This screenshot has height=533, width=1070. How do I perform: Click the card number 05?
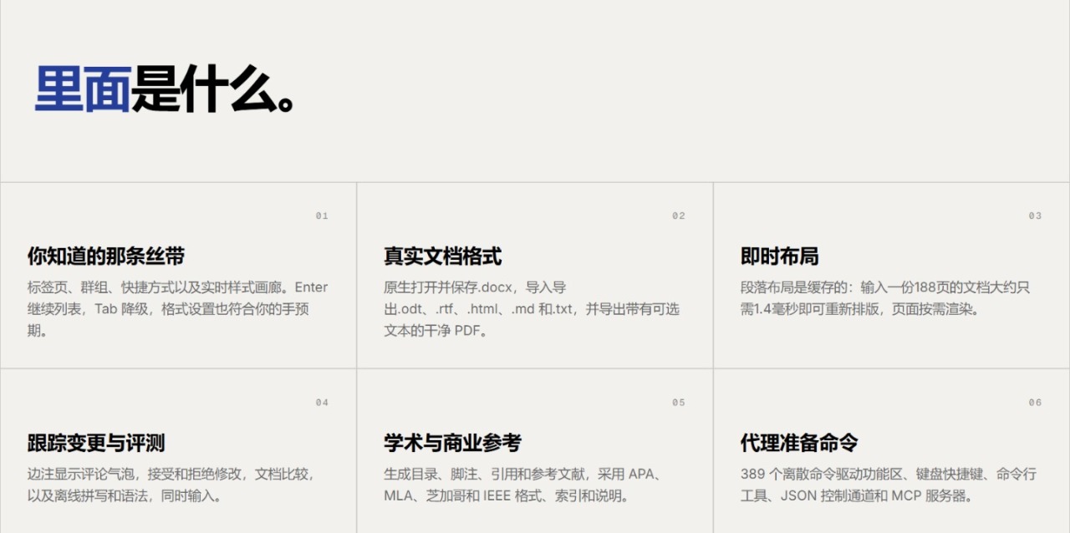[x=679, y=403]
